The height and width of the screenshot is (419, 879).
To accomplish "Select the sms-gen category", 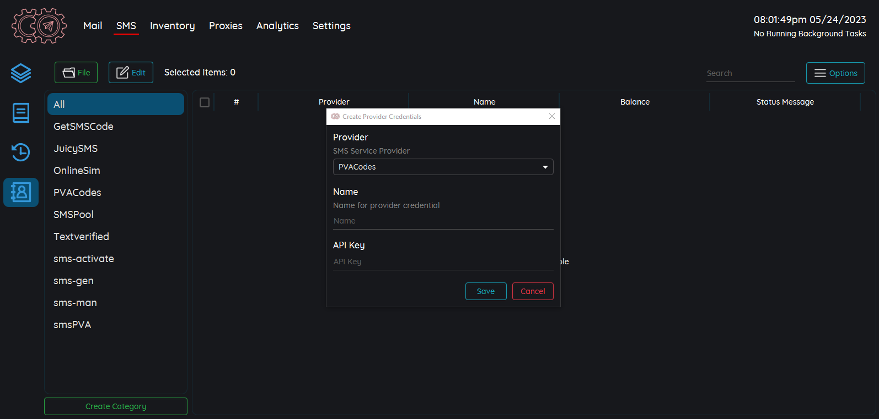I will tap(116, 280).
